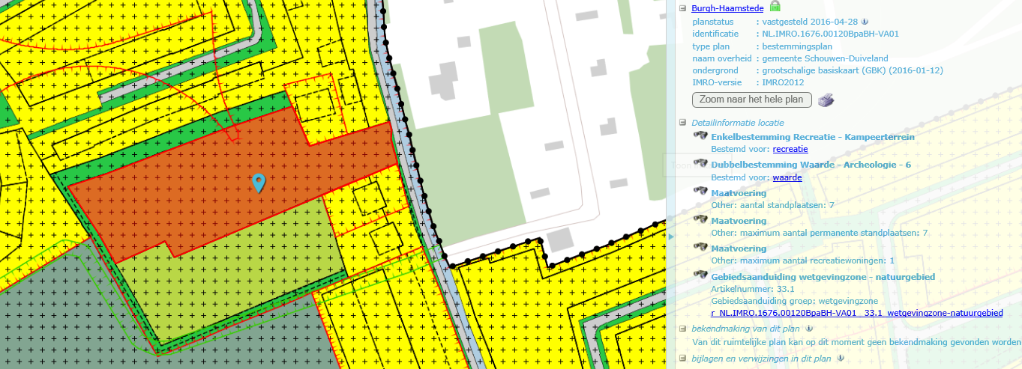Click binoculars icon for Enkelbestemming Recreatie - Kampeerterrein
Screen dimensions: 1022x369
[x=701, y=136]
